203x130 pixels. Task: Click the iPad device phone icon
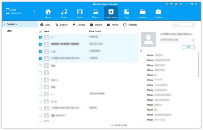pos(8,11)
